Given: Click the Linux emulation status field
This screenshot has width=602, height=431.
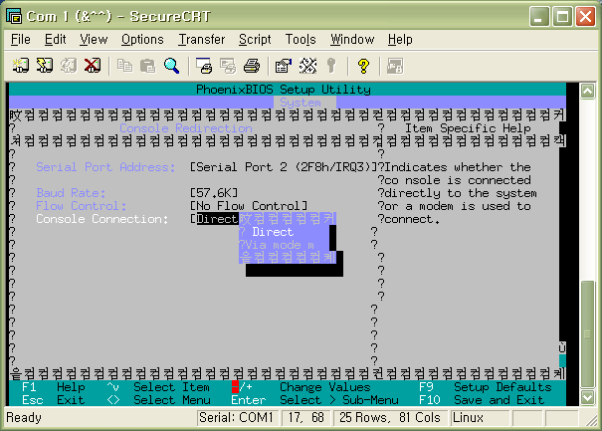Looking at the screenshot, I should point(480,417).
